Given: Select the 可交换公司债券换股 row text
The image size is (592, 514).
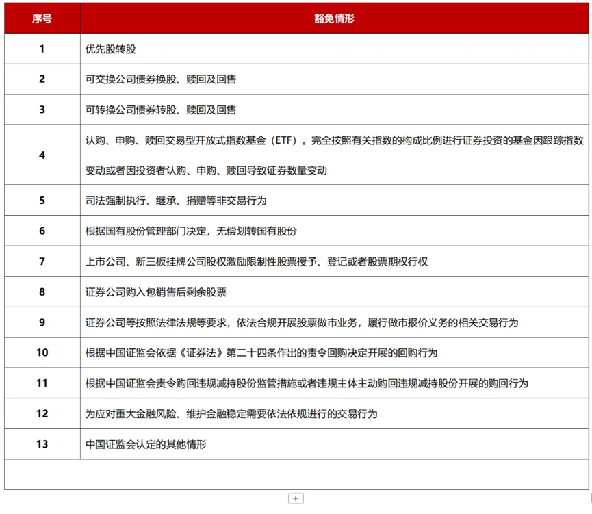Looking at the screenshot, I should [x=161, y=79].
